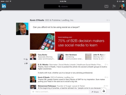Screen dimensions: 126x95
Task: Click the post text about using social as lawyer
Action: click(x=56, y=27)
